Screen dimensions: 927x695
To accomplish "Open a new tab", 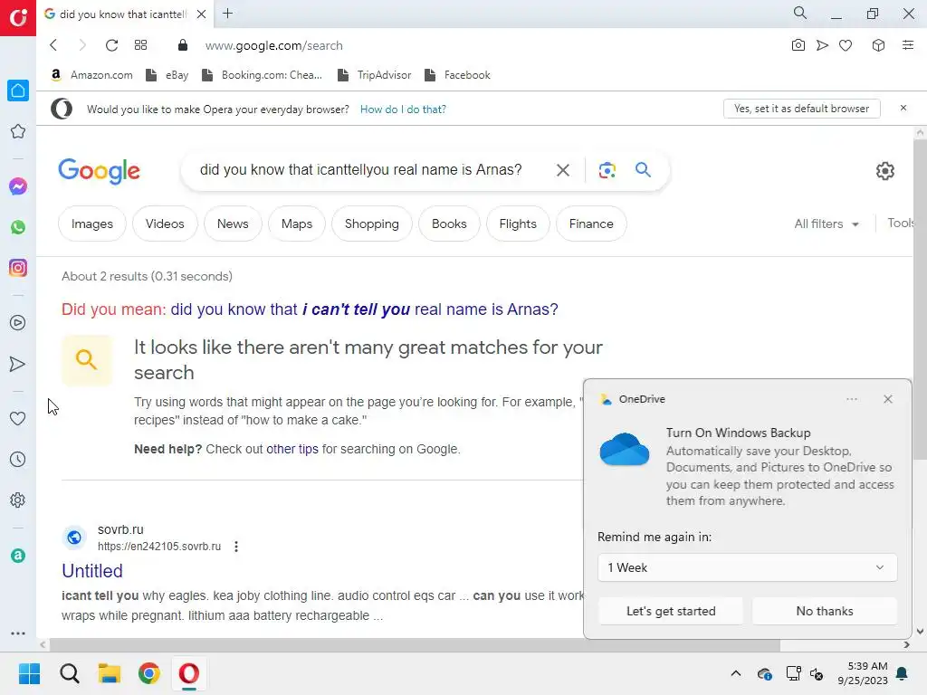I will [227, 14].
